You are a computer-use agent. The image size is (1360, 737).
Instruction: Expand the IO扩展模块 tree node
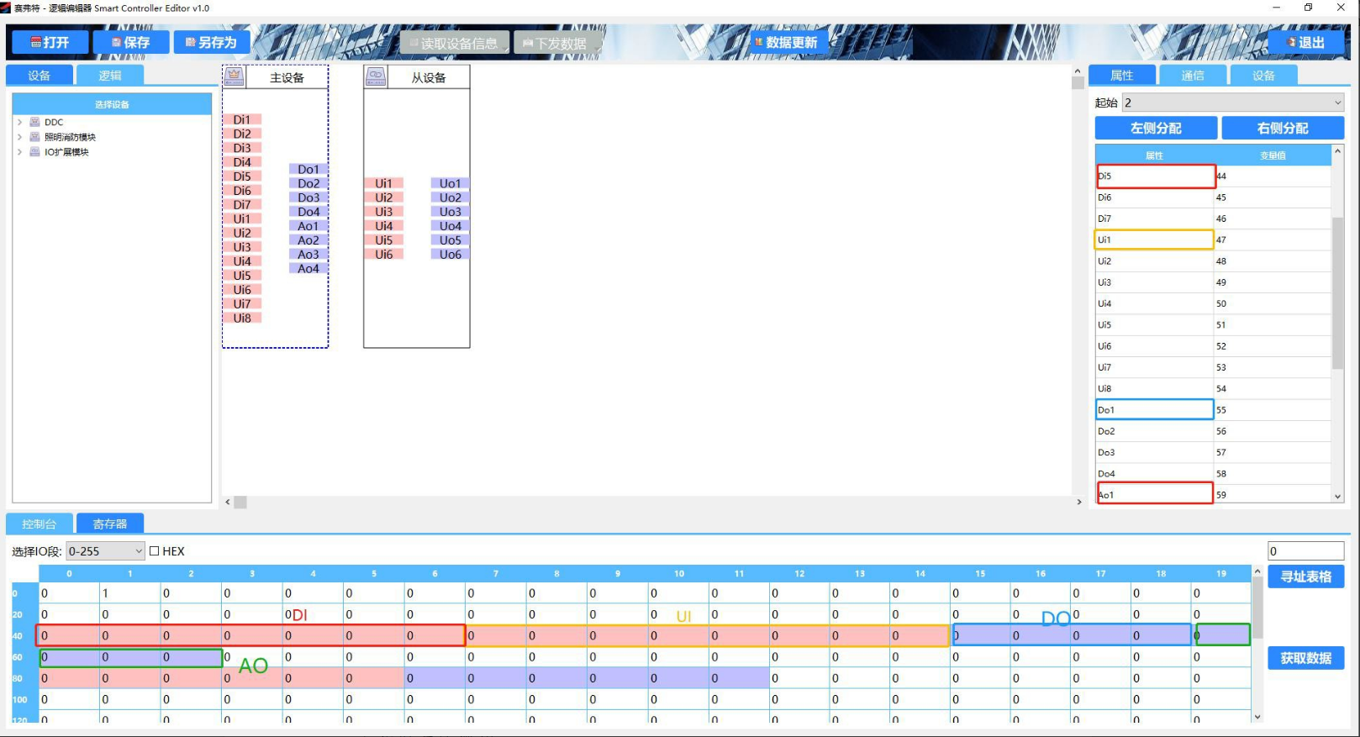coord(20,152)
